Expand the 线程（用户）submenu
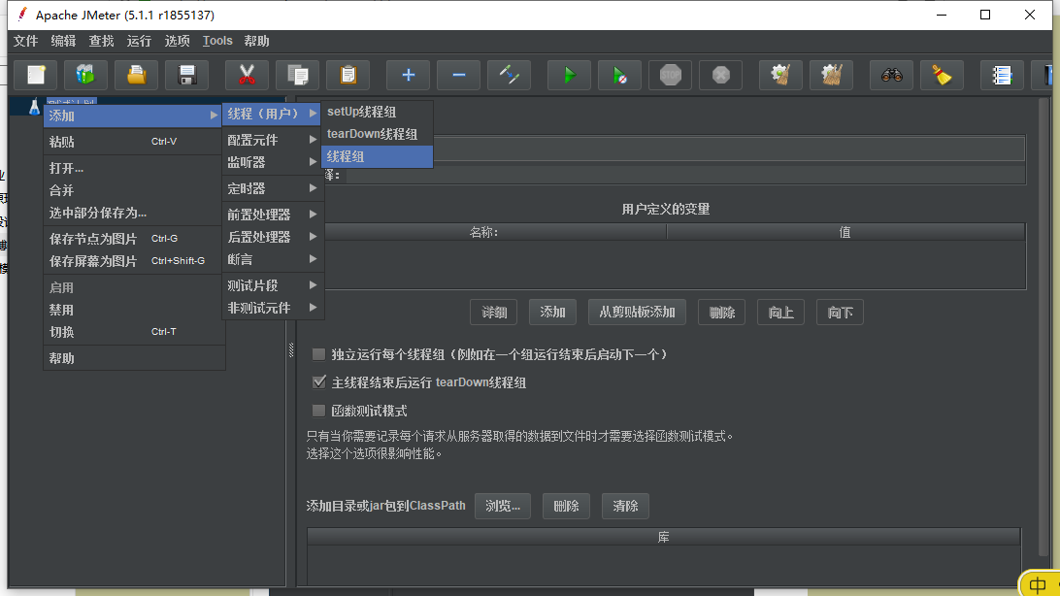 (x=272, y=114)
